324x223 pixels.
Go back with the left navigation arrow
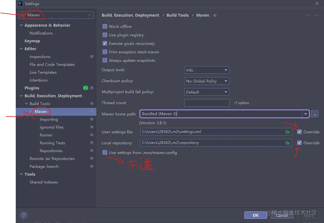308,15
